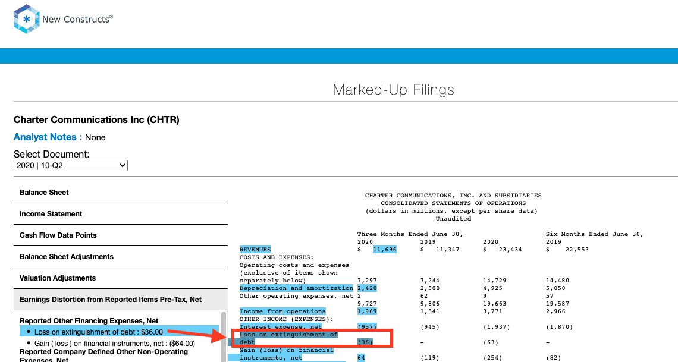Click the sidebar panel scrollbar
The image size is (678, 362).
click(224, 337)
